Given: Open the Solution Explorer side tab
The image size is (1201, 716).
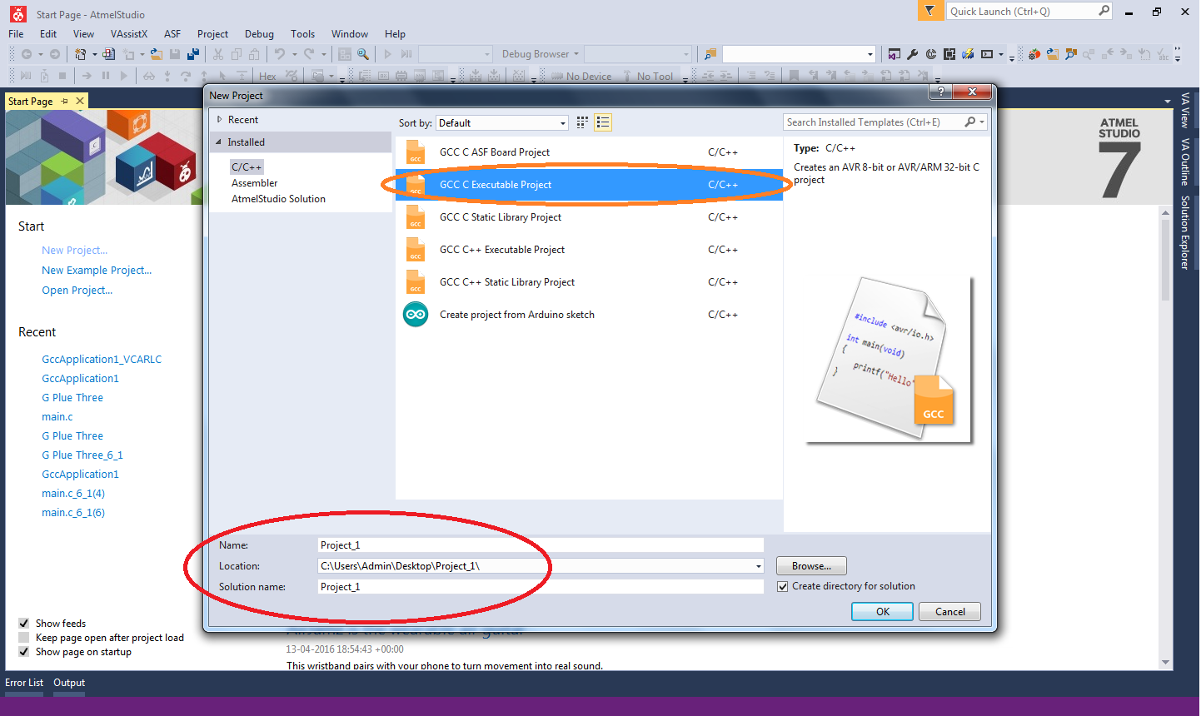Looking at the screenshot, I should 1184,233.
